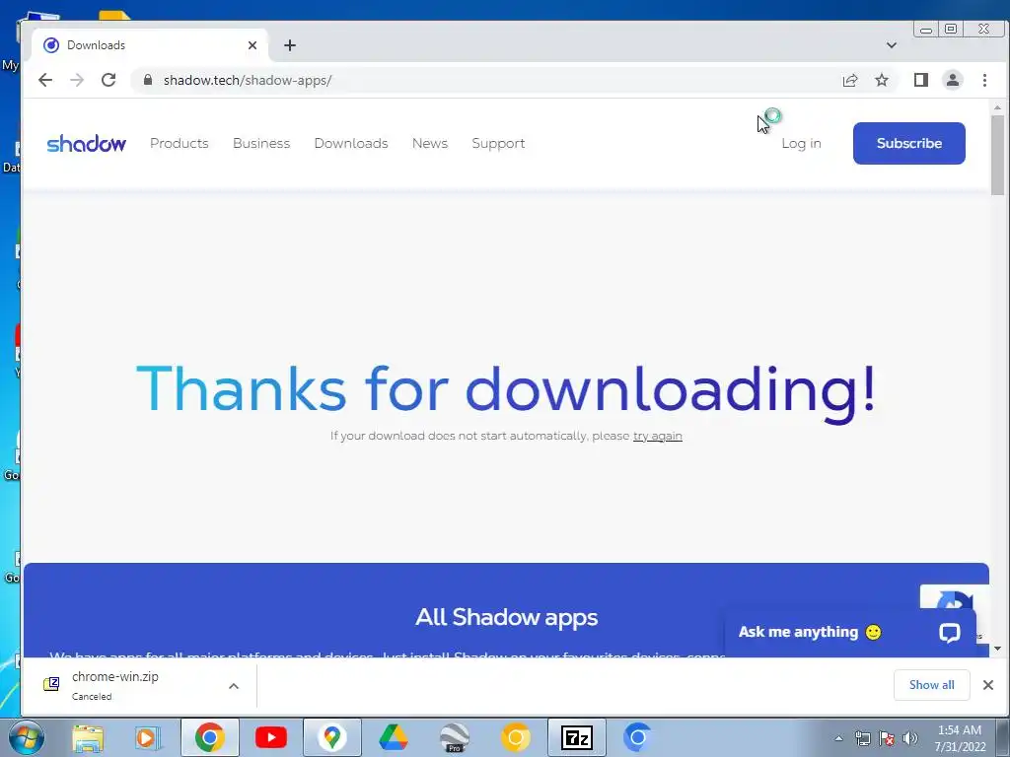Open the Chrome side panel icon
This screenshot has height=757, width=1010.
point(920,80)
